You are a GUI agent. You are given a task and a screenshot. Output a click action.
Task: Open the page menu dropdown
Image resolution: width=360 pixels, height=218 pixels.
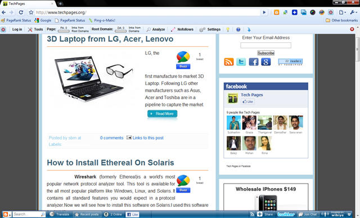(343, 12)
